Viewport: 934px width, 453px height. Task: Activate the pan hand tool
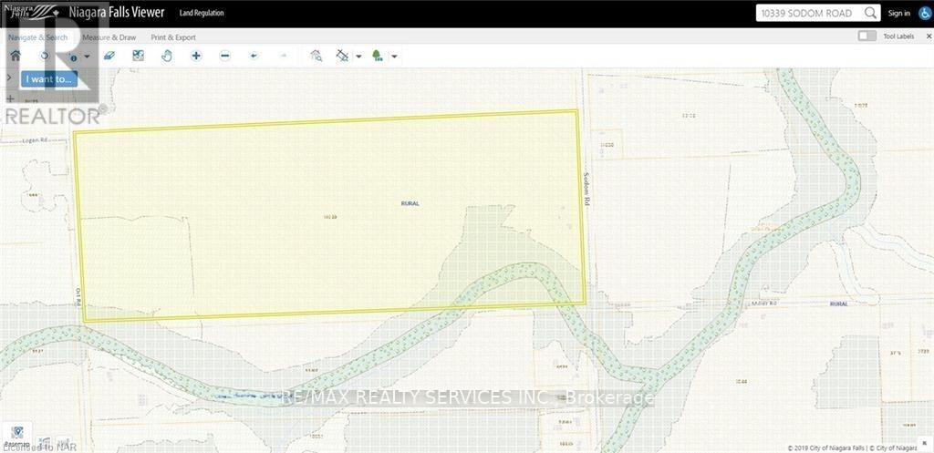coord(167,56)
